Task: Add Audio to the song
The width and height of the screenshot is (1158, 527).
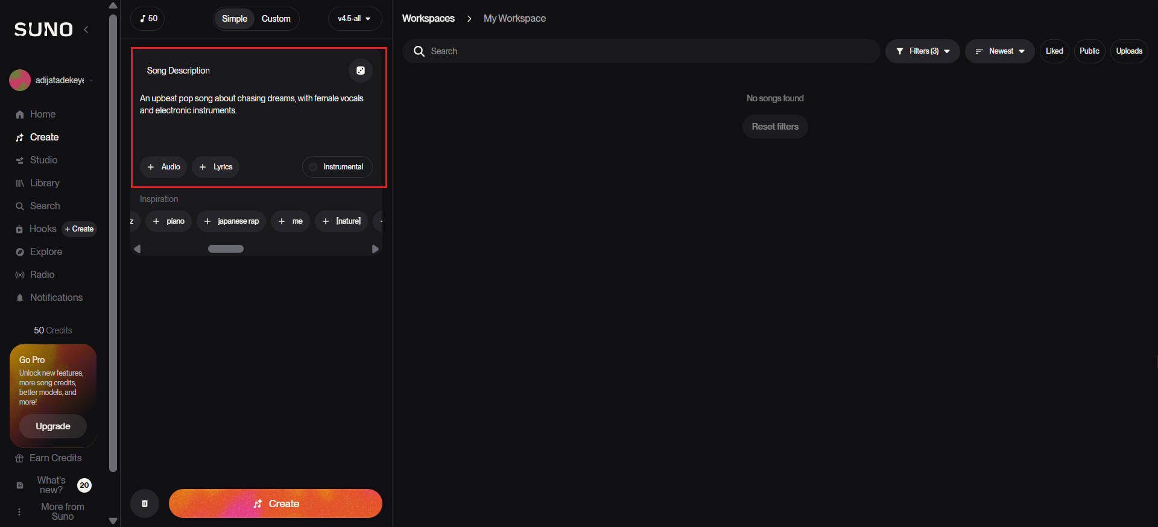Action: [163, 167]
